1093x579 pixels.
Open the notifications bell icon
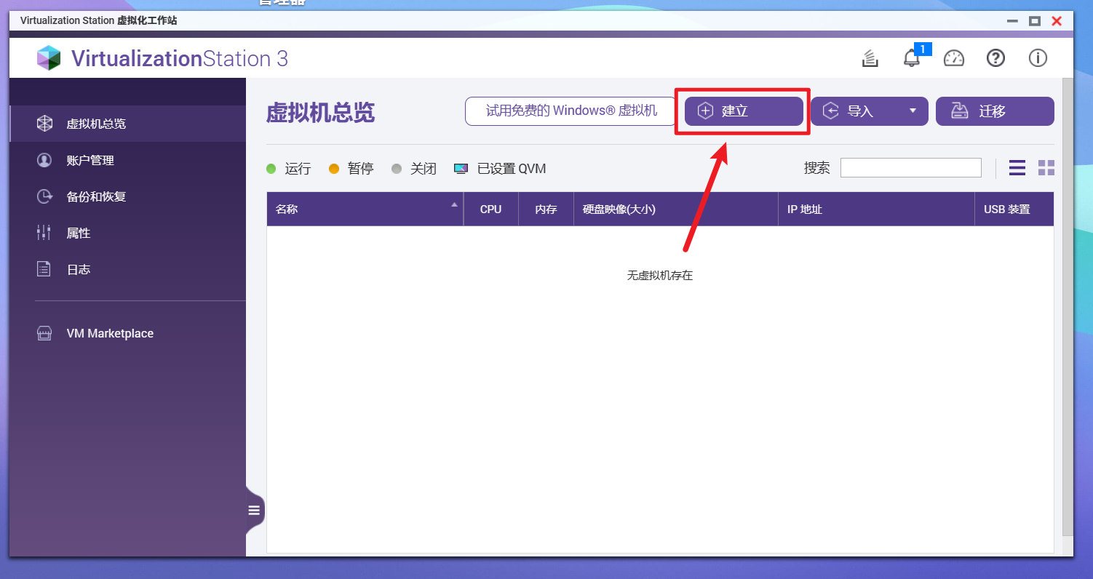pos(912,58)
